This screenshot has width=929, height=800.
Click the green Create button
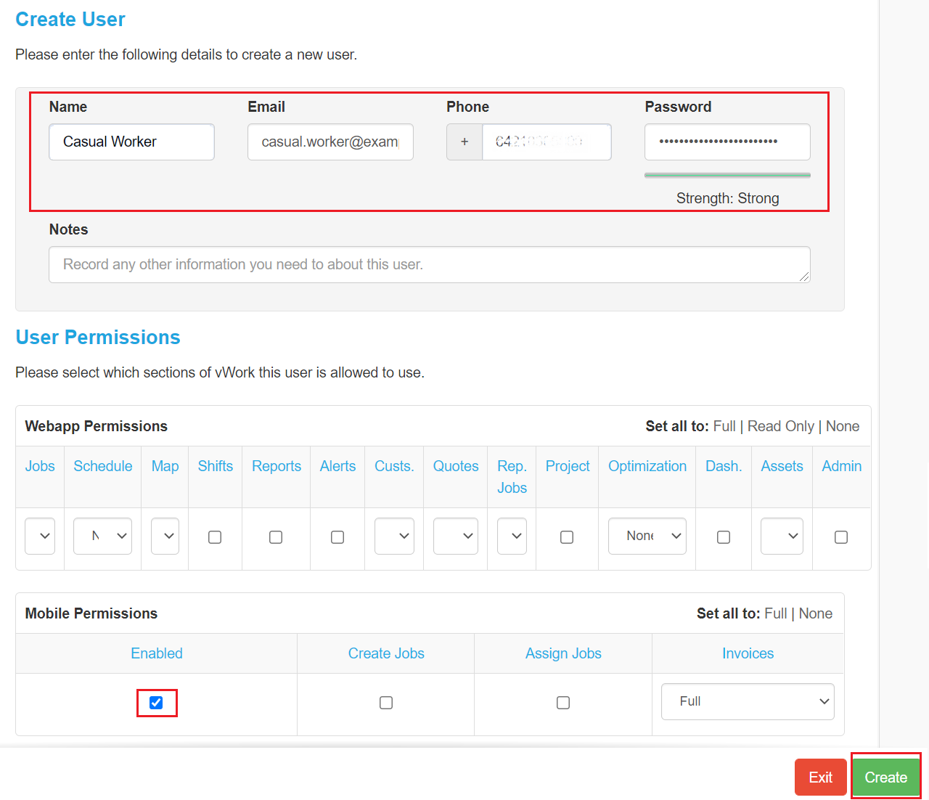click(x=885, y=777)
